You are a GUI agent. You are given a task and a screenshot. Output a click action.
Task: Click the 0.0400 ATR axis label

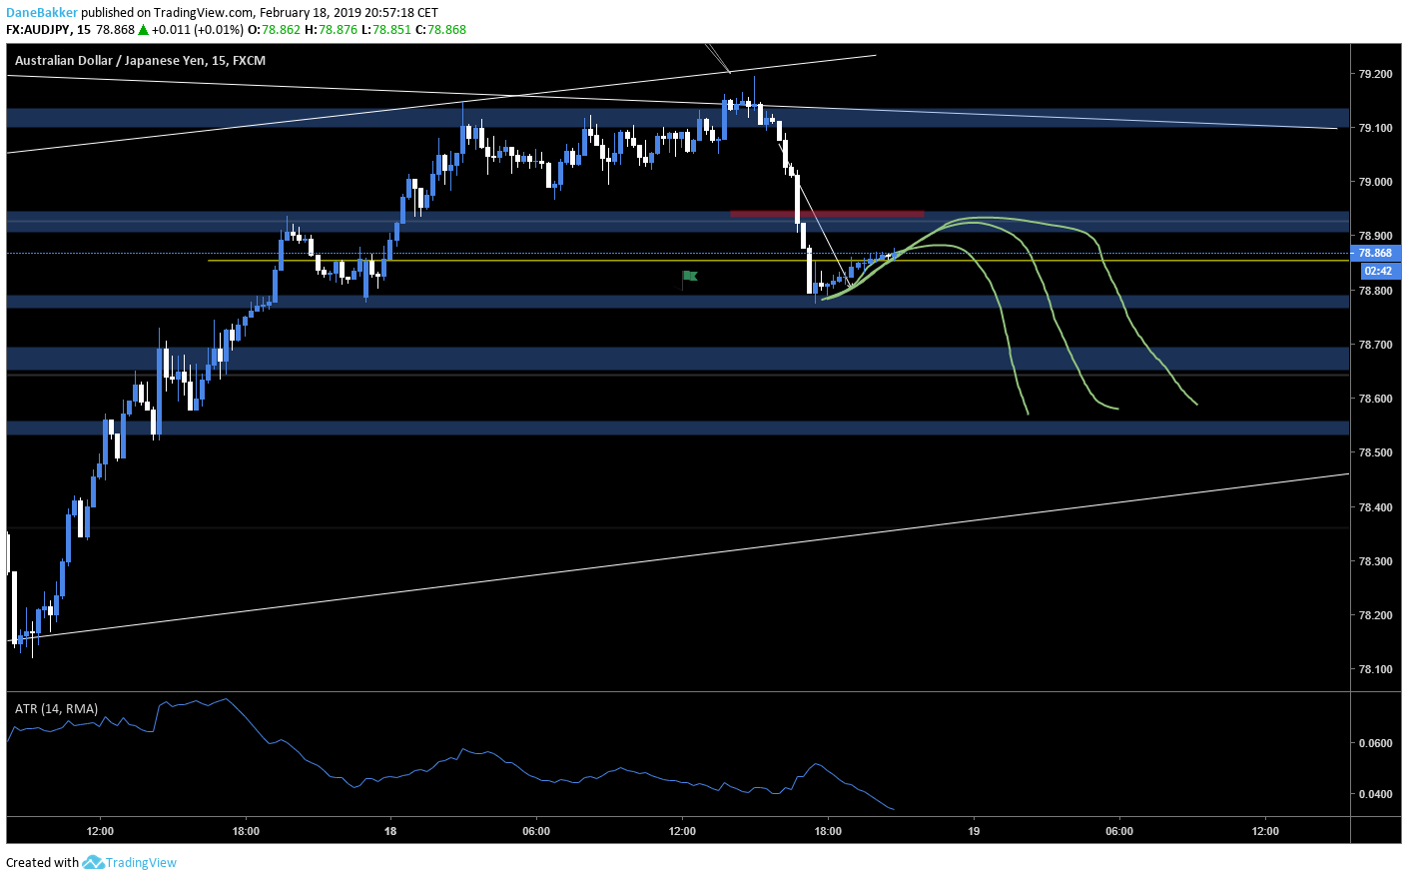coord(1375,794)
